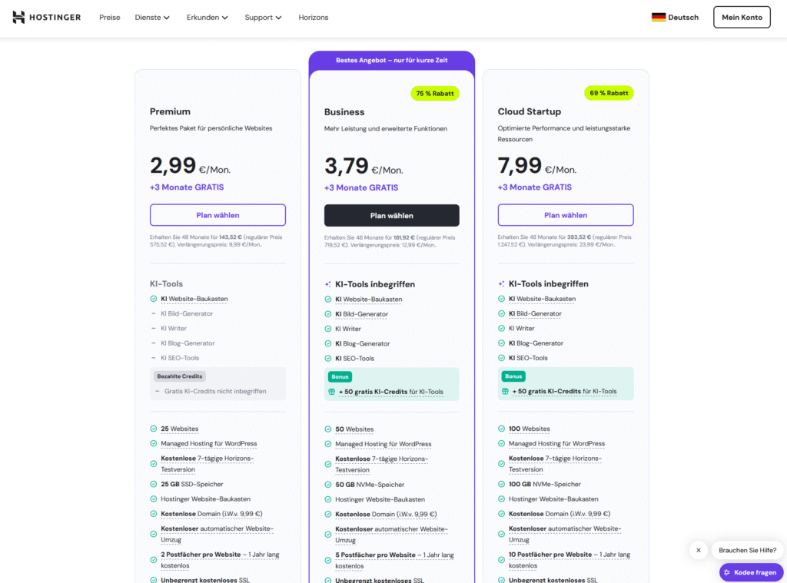Choose the Business plan
787x583 pixels.
[391, 215]
